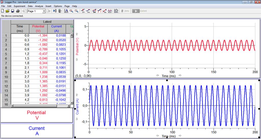Click table vertical scrollbar up arrow

click(x=72, y=35)
